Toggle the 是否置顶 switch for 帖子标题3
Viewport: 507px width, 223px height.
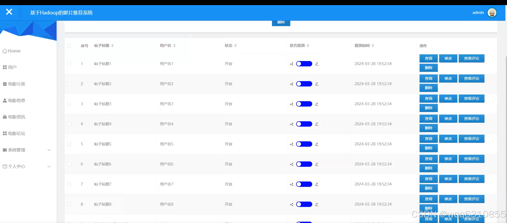304,104
